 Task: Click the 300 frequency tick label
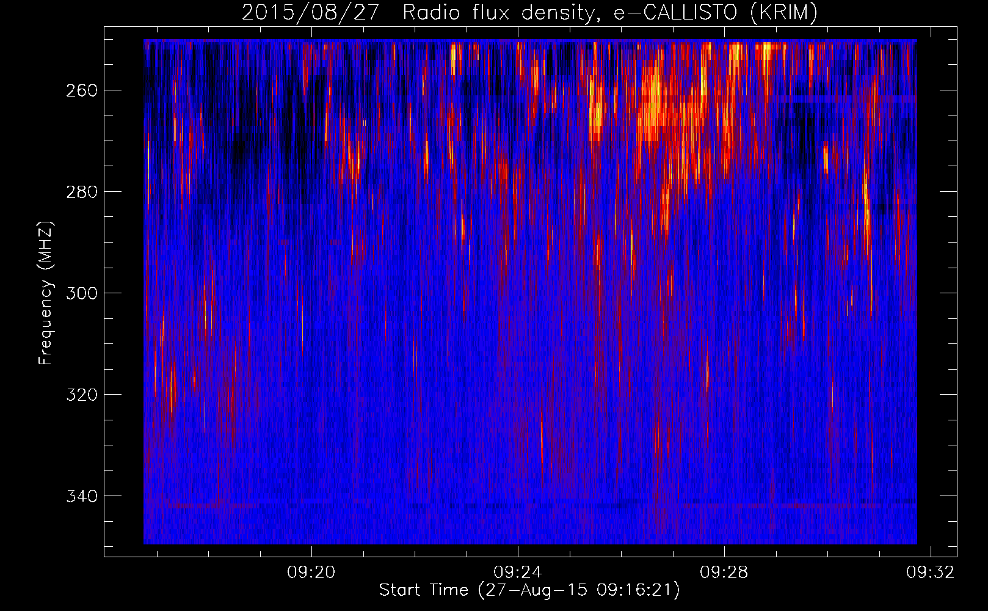click(81, 293)
